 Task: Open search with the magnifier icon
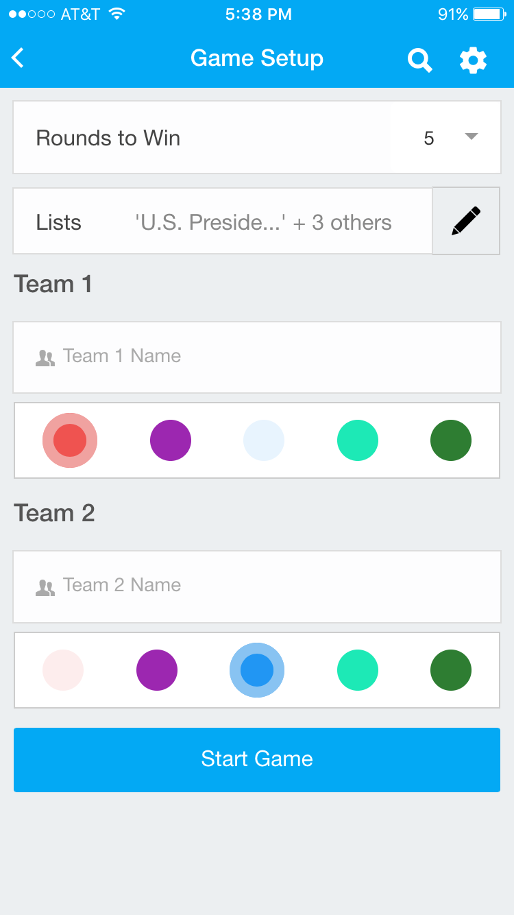tap(419, 60)
